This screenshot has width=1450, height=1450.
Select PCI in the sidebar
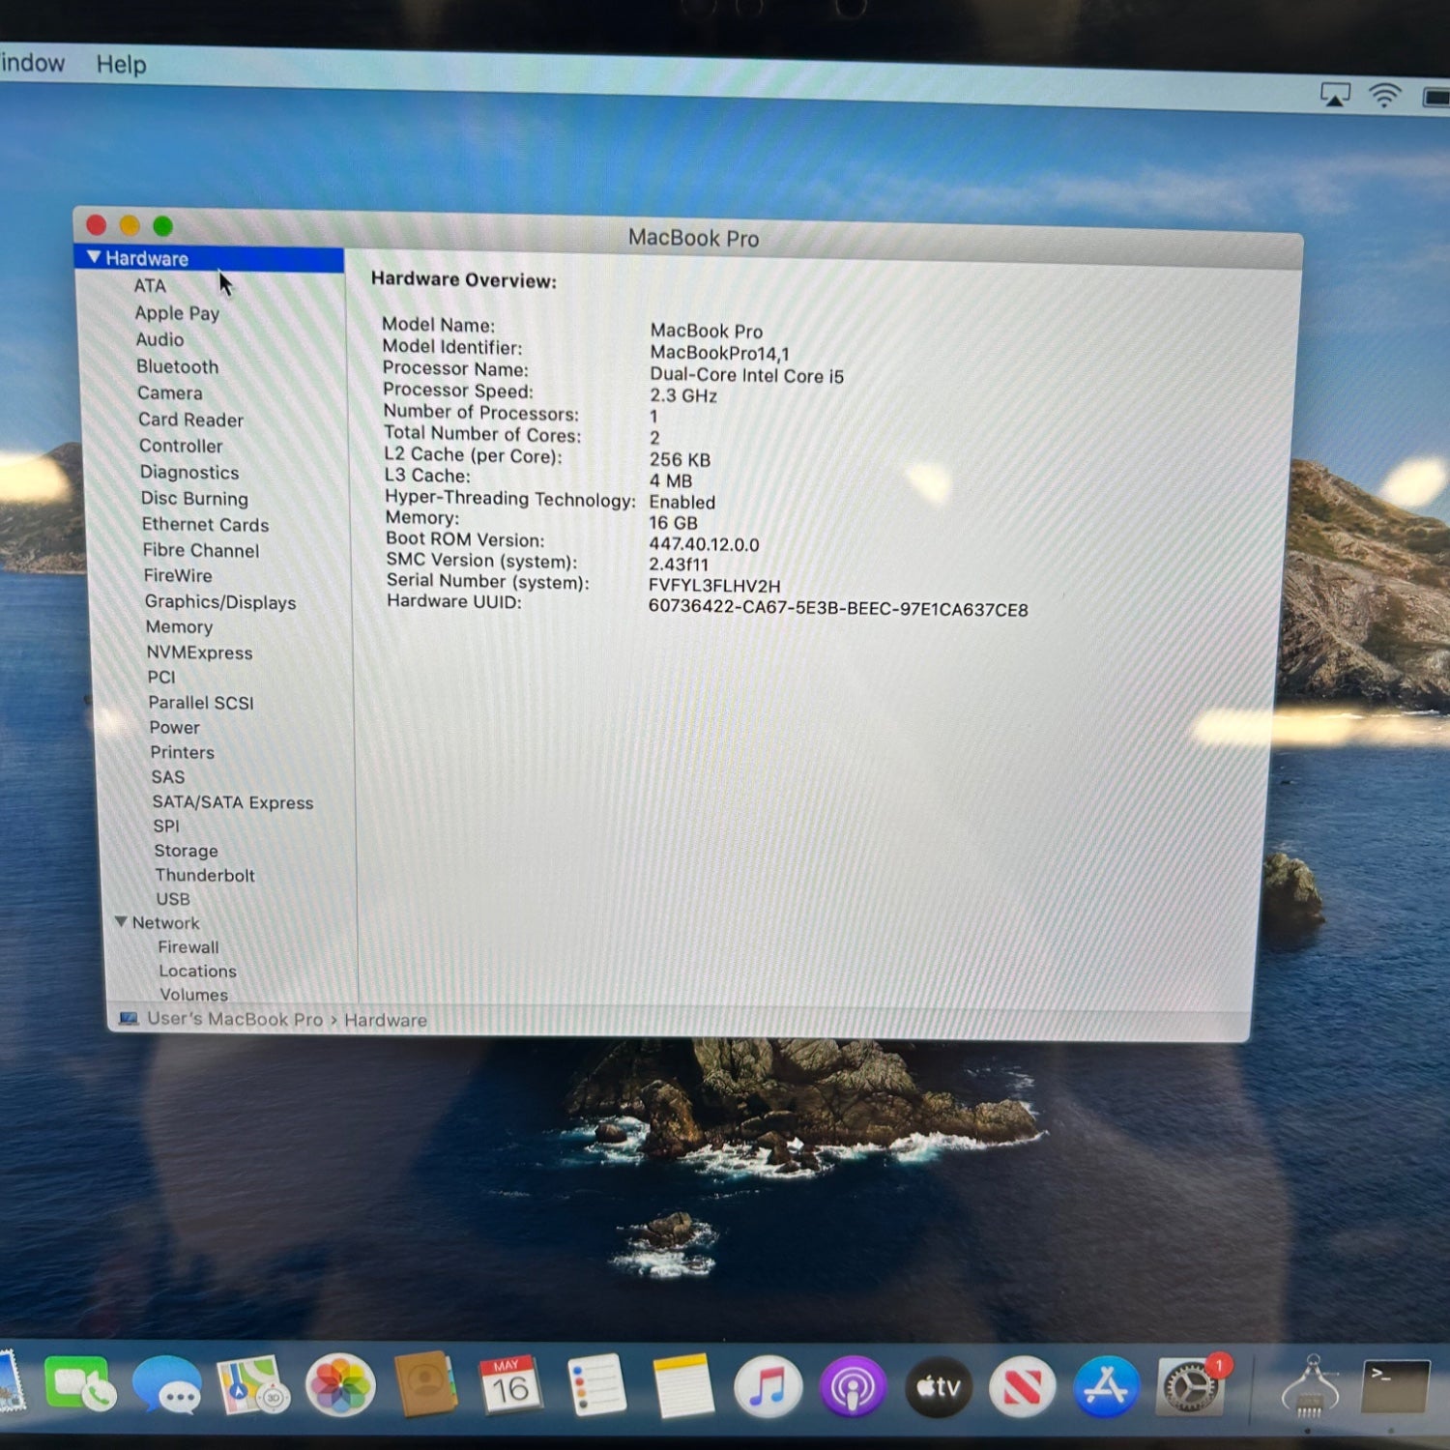161,677
